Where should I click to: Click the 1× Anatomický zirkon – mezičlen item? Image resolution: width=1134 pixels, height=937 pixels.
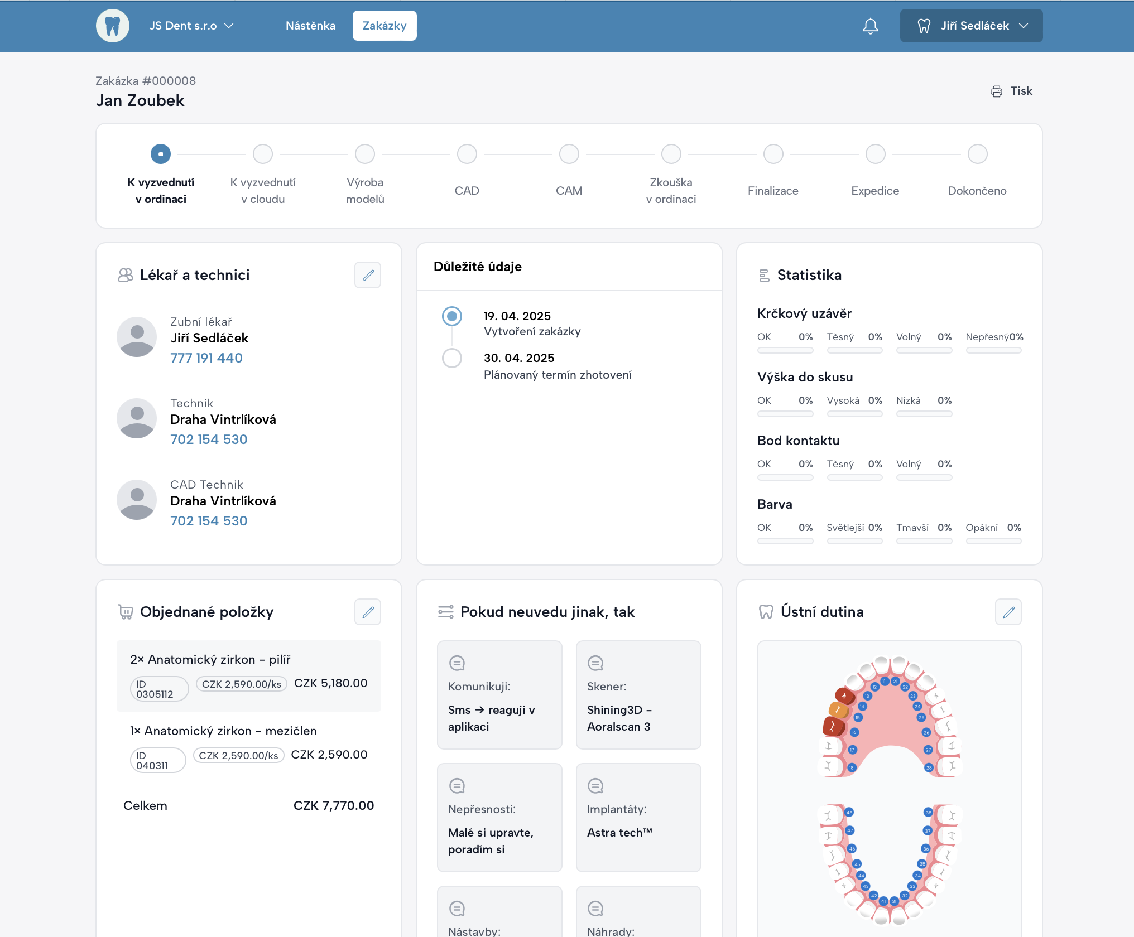coord(249,747)
